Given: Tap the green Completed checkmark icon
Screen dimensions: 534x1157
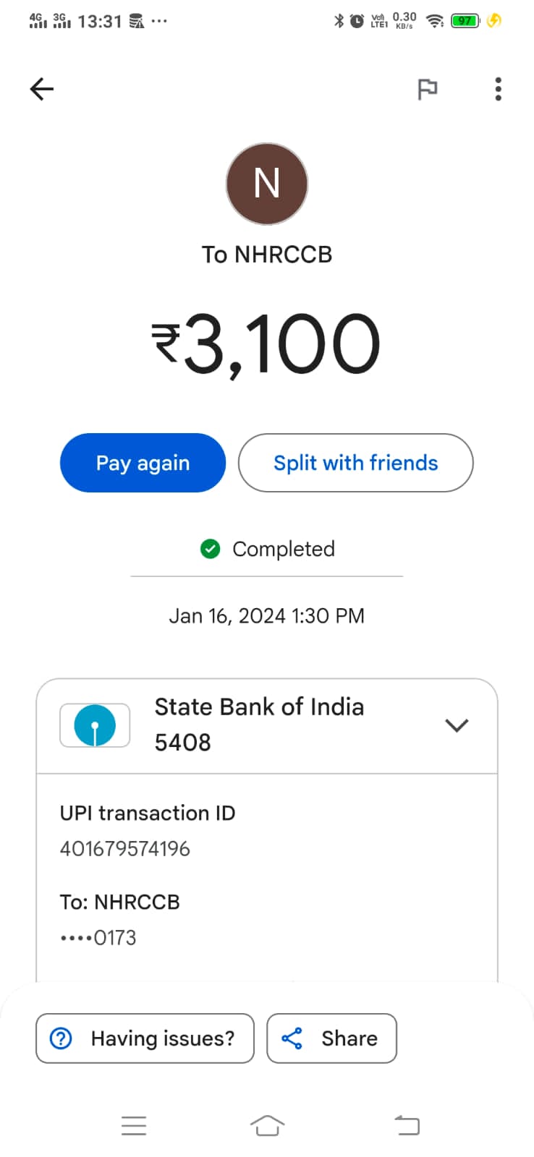Looking at the screenshot, I should point(210,550).
